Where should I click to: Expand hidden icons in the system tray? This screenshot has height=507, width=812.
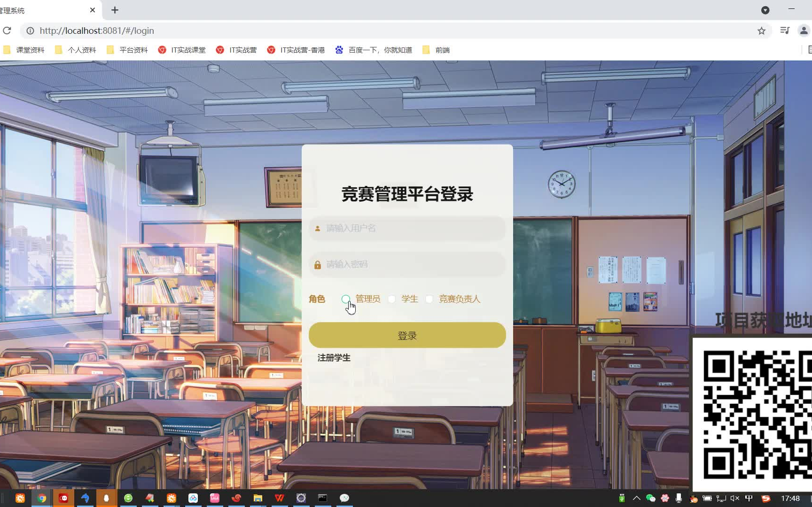pyautogui.click(x=636, y=499)
